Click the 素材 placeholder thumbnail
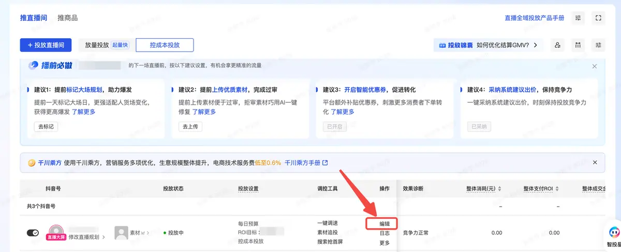This screenshot has height=252, width=621. tap(121, 233)
